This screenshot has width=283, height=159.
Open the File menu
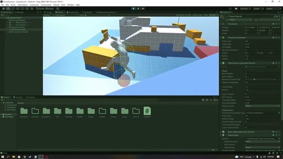[2, 5]
